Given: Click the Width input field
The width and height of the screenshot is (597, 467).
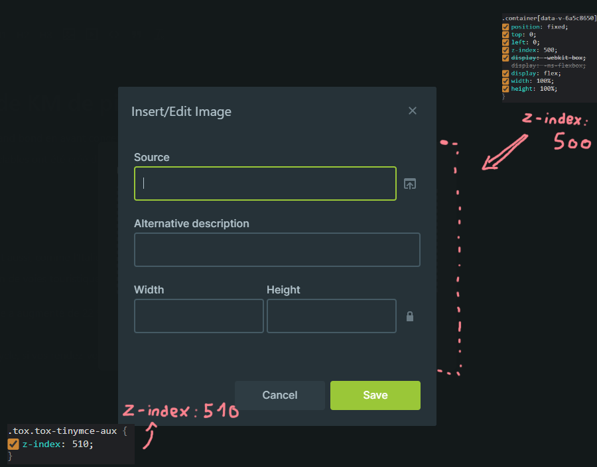Looking at the screenshot, I should point(198,316).
